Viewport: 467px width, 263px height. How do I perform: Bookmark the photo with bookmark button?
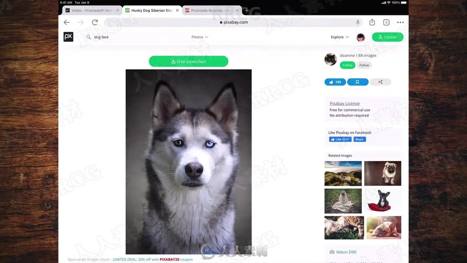click(358, 82)
